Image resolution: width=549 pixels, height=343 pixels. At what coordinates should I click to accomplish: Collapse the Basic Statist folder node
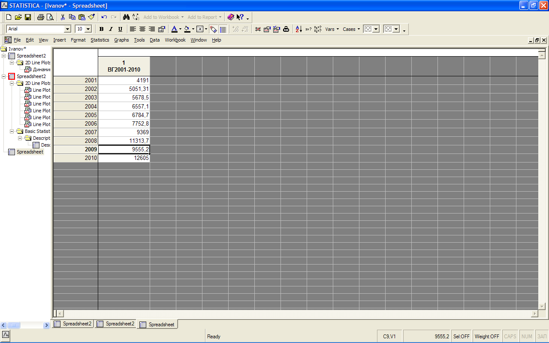[12, 131]
